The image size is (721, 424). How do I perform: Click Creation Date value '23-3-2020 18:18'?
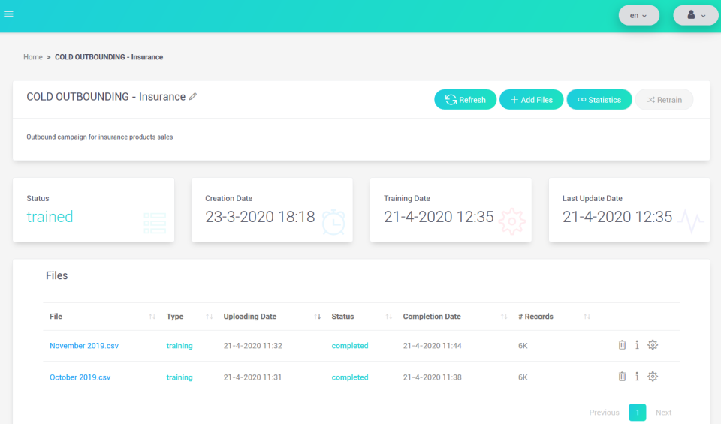pos(260,216)
